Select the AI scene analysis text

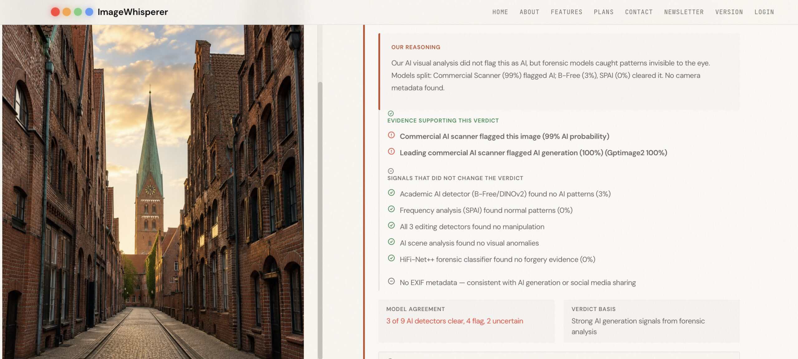pos(469,243)
